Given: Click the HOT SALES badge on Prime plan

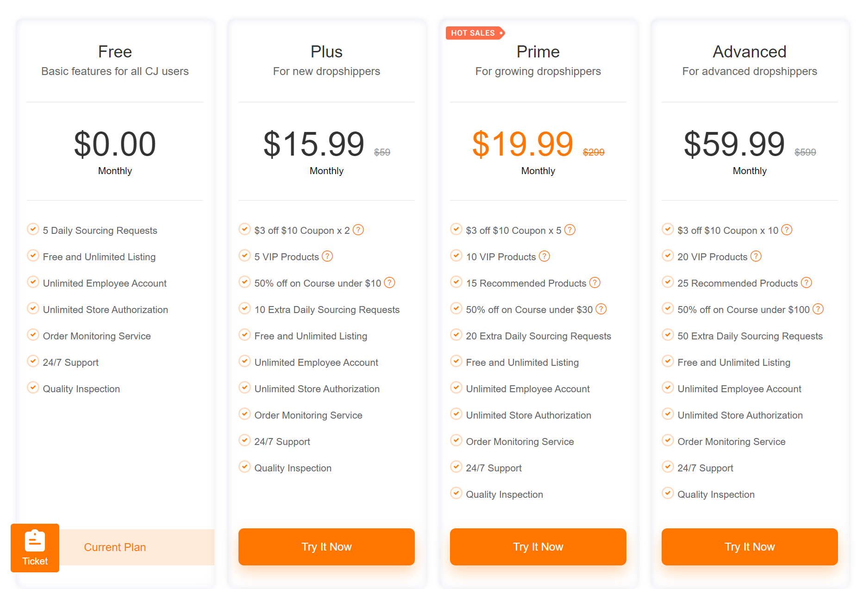Looking at the screenshot, I should coord(475,33).
